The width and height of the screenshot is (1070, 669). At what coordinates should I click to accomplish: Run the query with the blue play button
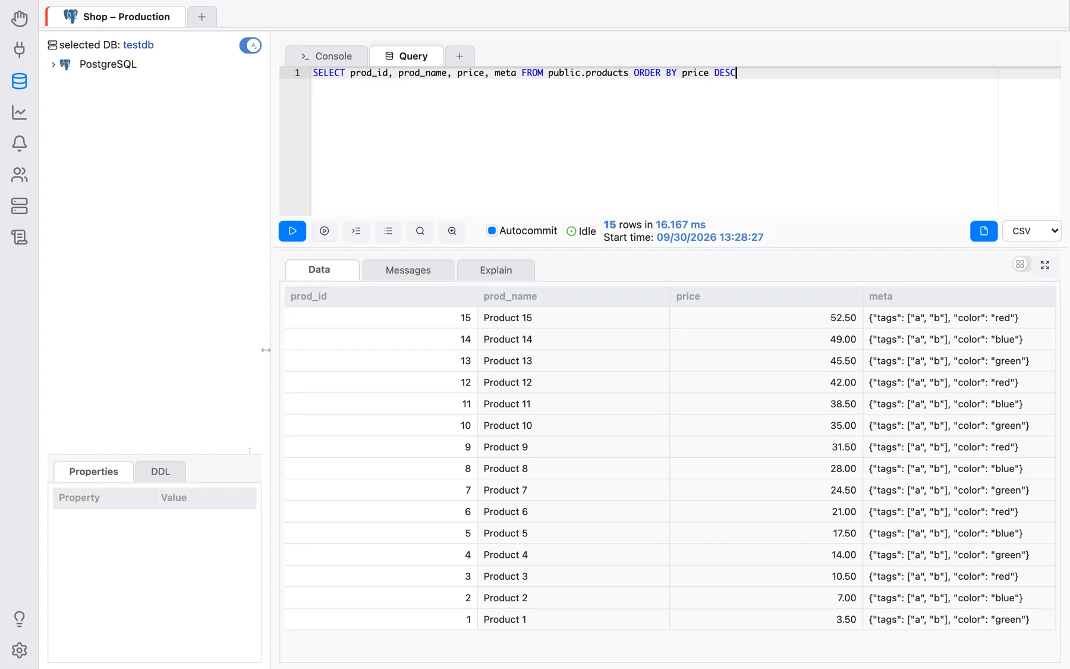click(x=292, y=231)
